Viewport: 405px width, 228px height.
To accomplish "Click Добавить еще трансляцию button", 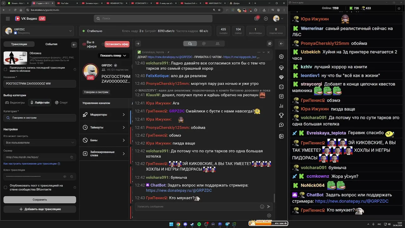I will pyautogui.click(x=40, y=209).
